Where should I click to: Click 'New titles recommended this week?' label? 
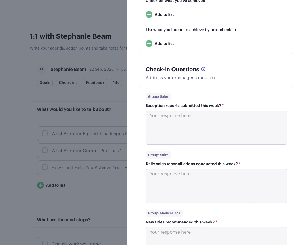180,222
